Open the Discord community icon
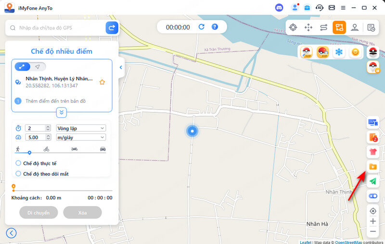The width and height of the screenshot is (385, 244). (279, 8)
